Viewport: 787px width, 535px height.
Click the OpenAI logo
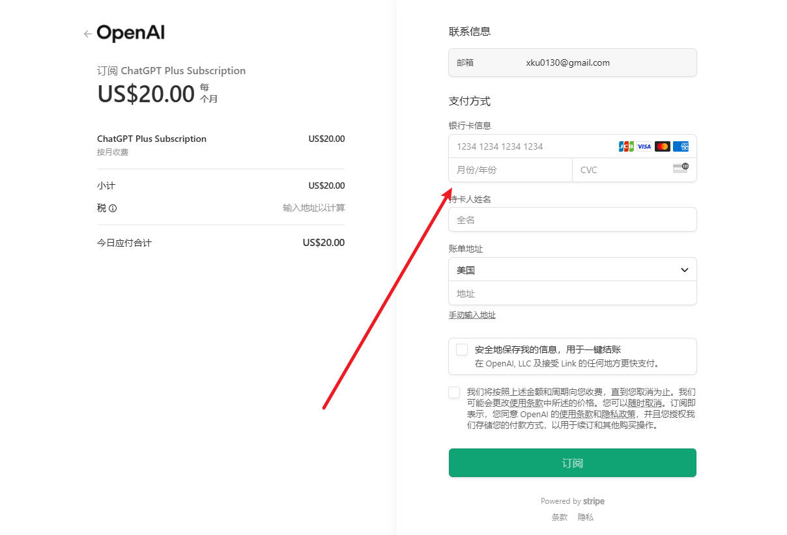[130, 33]
